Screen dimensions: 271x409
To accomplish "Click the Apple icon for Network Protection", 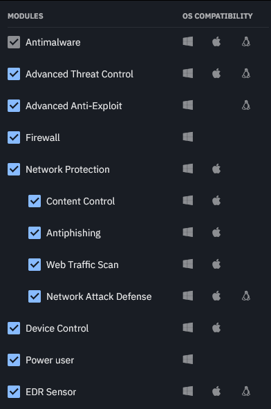I will coord(216,169).
